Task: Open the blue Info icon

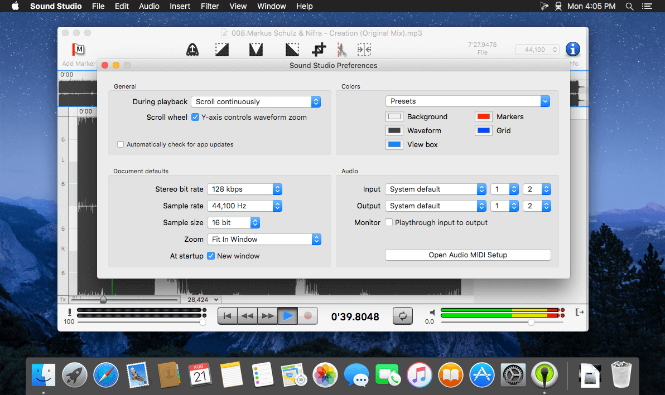Action: pyautogui.click(x=572, y=50)
